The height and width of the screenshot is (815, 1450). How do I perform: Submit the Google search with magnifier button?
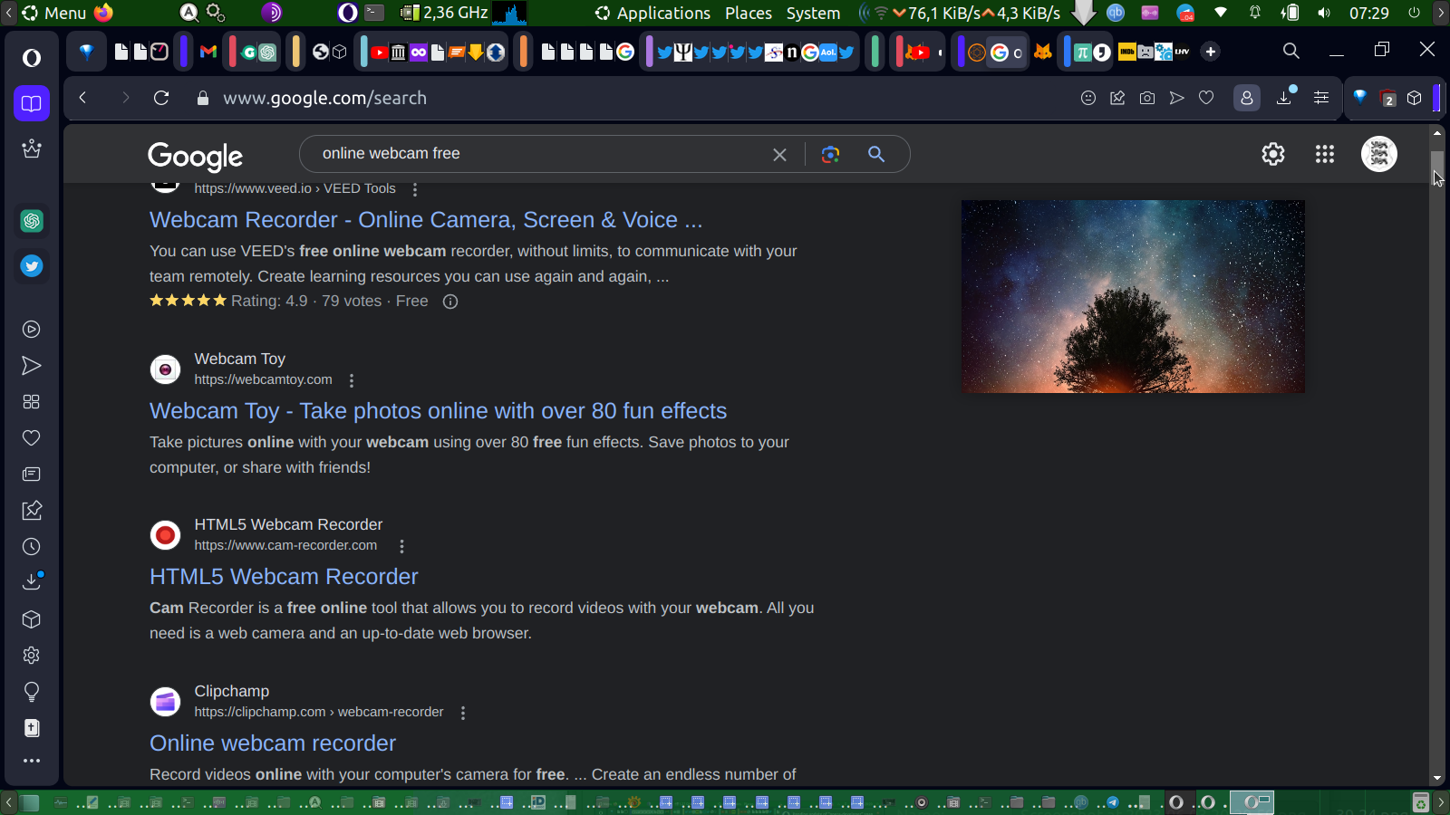(876, 154)
